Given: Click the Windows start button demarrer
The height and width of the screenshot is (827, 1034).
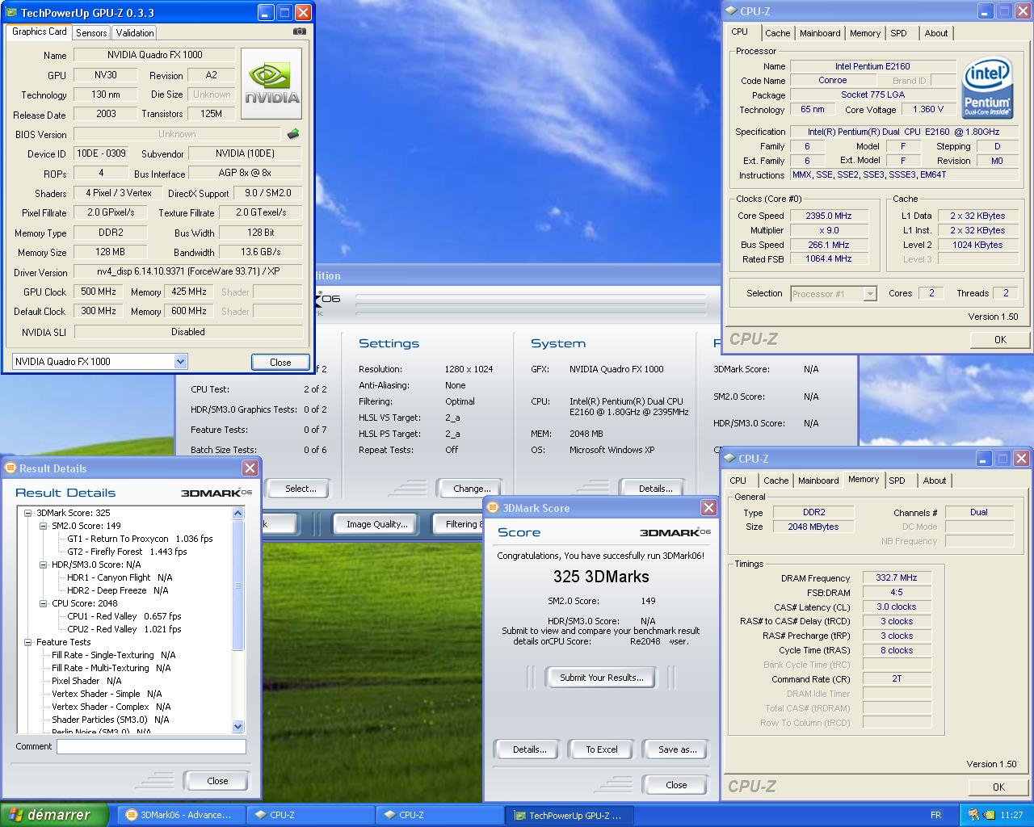Looking at the screenshot, I should (x=54, y=815).
